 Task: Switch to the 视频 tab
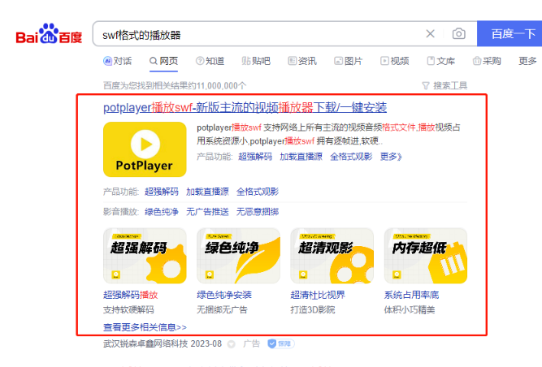pyautogui.click(x=394, y=61)
